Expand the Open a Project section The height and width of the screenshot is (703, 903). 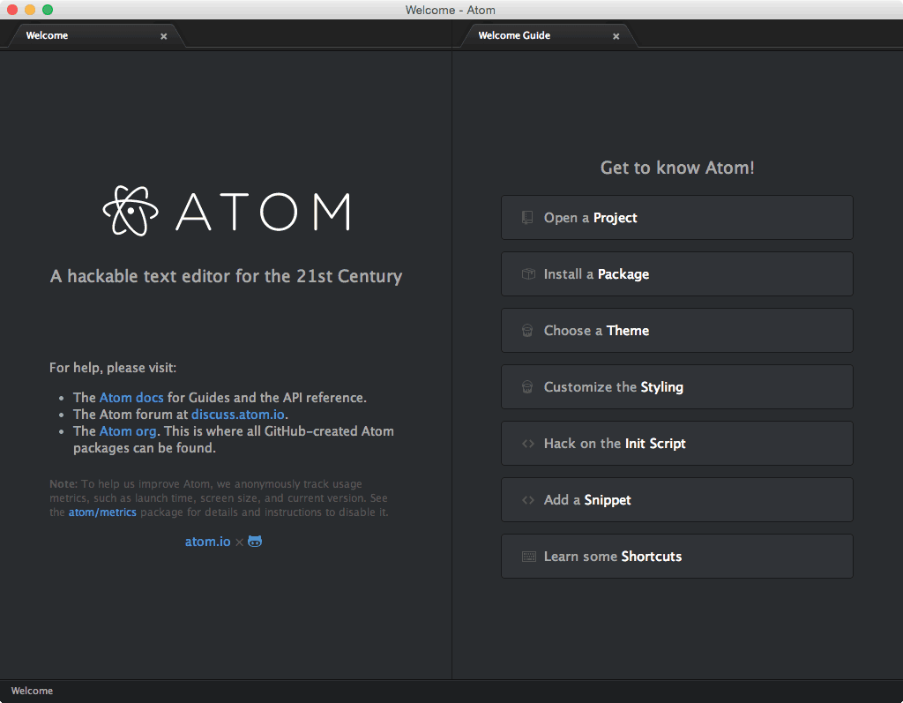(x=676, y=218)
